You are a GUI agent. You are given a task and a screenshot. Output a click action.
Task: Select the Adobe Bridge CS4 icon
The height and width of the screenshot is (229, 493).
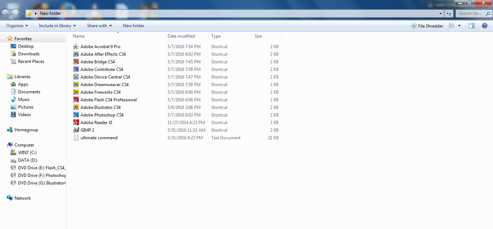76,62
